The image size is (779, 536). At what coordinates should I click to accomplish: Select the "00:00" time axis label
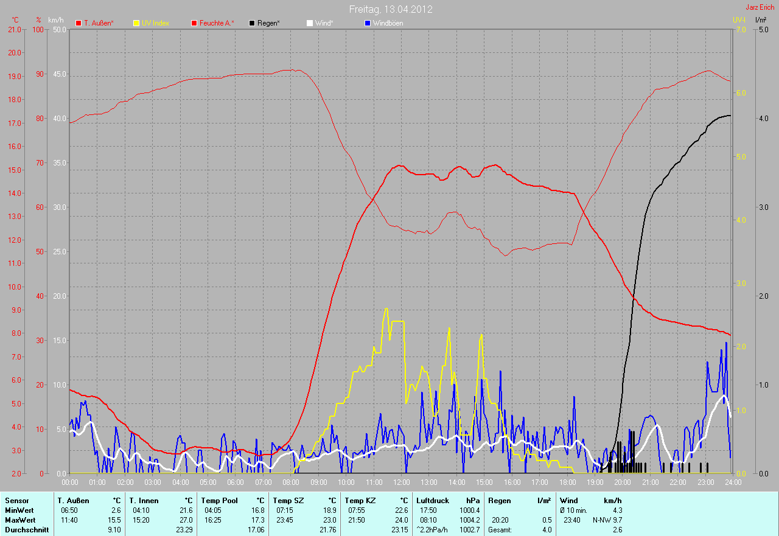click(70, 482)
